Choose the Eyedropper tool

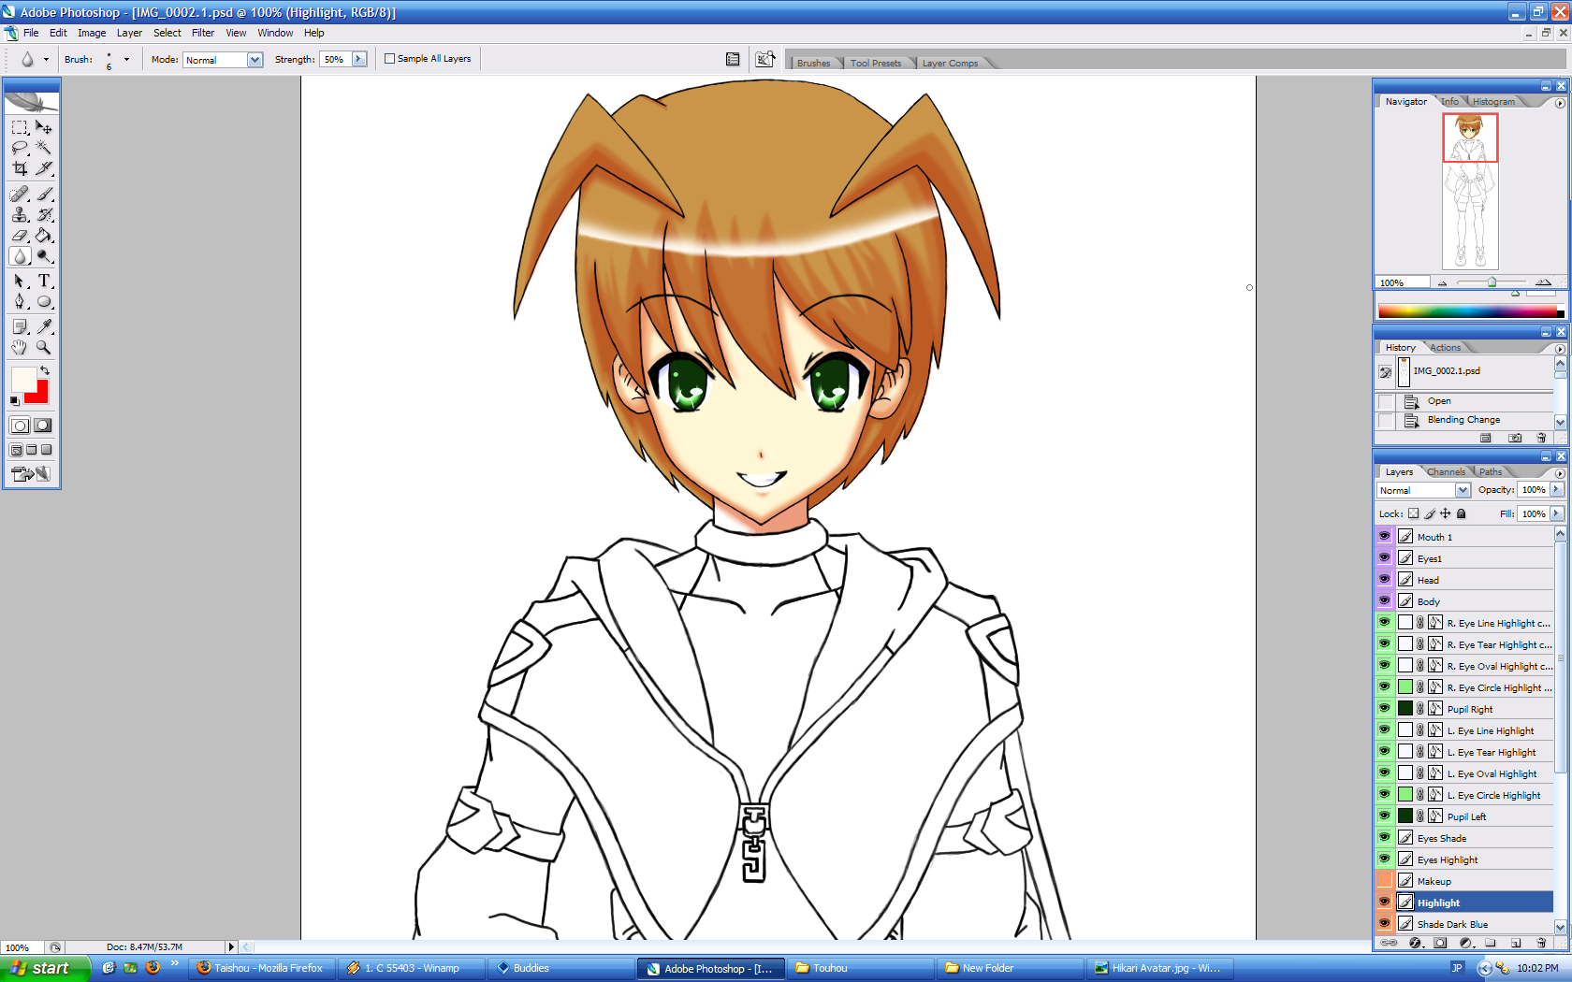pyautogui.click(x=44, y=326)
